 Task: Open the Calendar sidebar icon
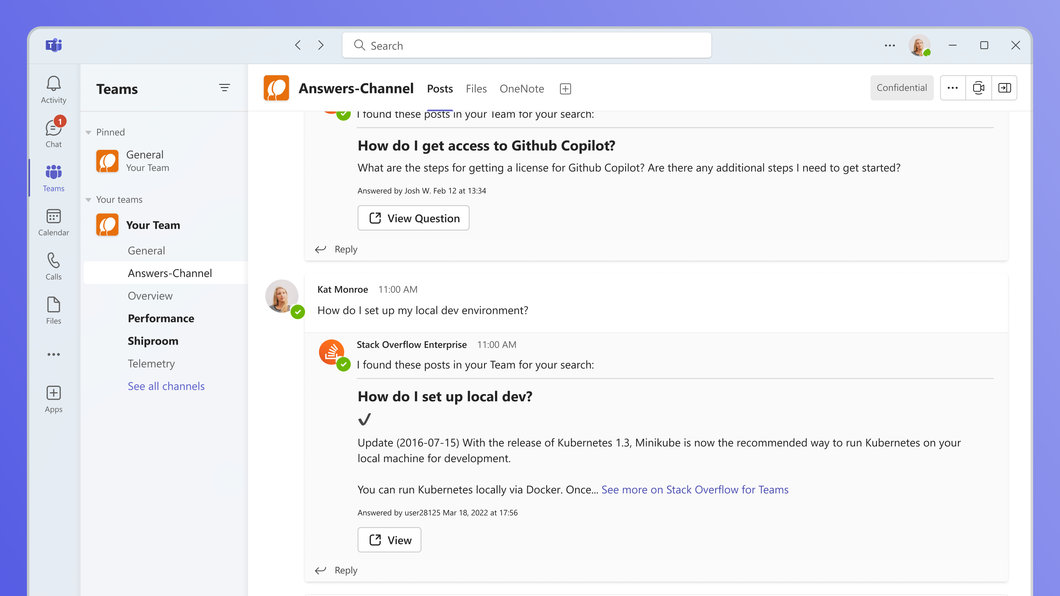click(x=54, y=222)
